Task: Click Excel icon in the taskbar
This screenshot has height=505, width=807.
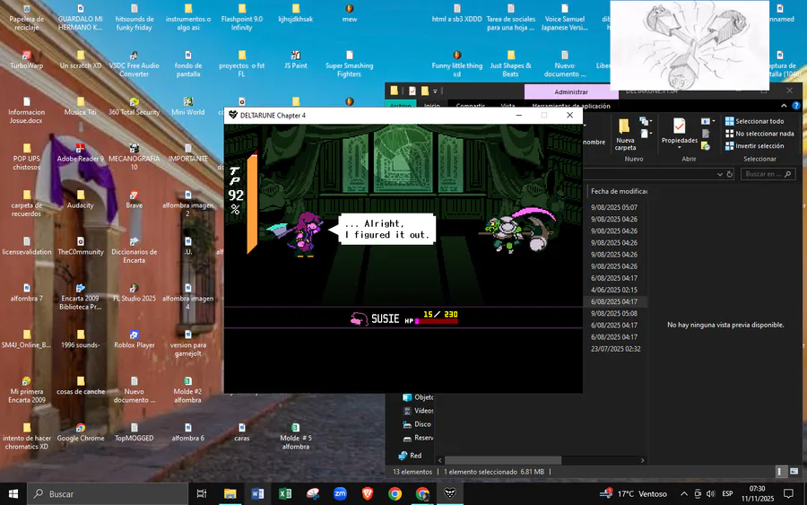Action: click(285, 493)
